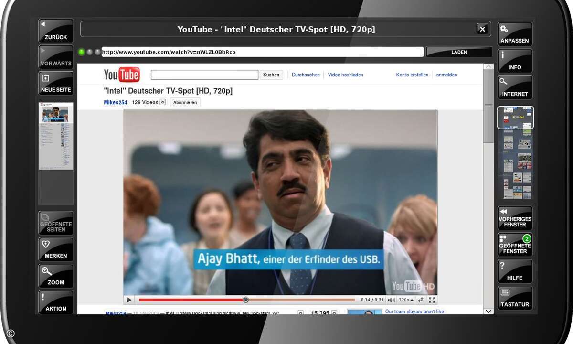This screenshot has width=573, height=344.
Task: Click the video player size toggle icon
Action: (421, 300)
